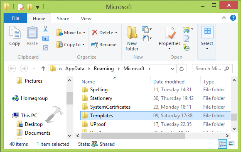Click Rename in Organize group

tap(104, 45)
